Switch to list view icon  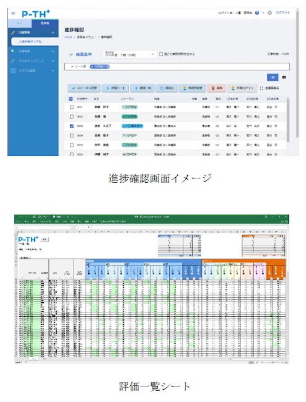point(273,77)
